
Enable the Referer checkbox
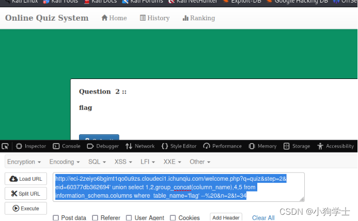(x=95, y=218)
